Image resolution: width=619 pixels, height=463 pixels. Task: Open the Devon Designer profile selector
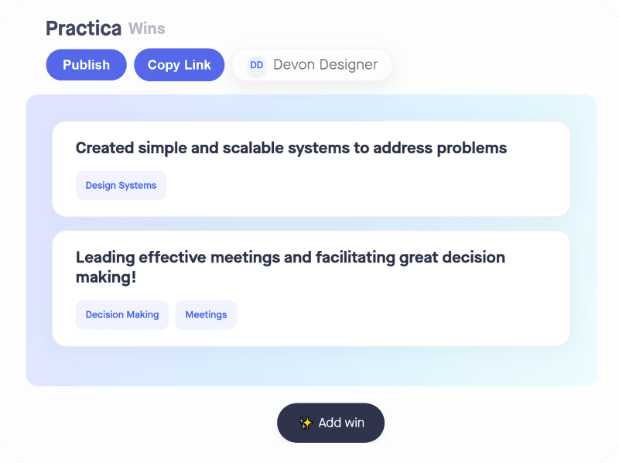[312, 65]
